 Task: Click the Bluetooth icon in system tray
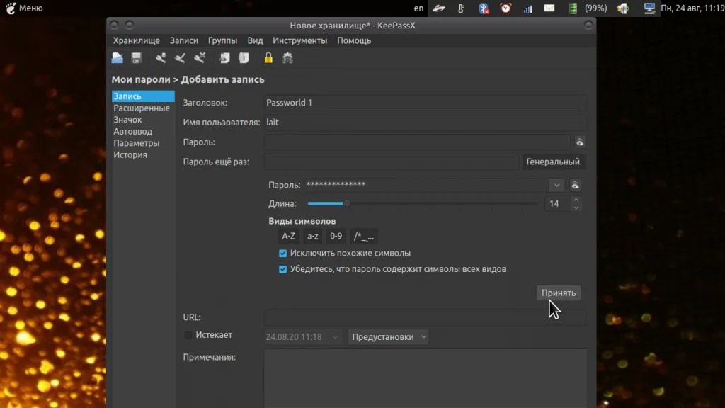(x=484, y=8)
